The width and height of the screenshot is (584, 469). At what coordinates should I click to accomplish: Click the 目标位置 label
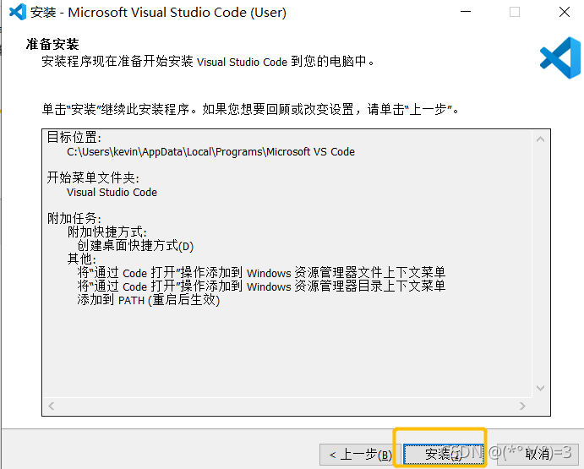[x=74, y=137]
